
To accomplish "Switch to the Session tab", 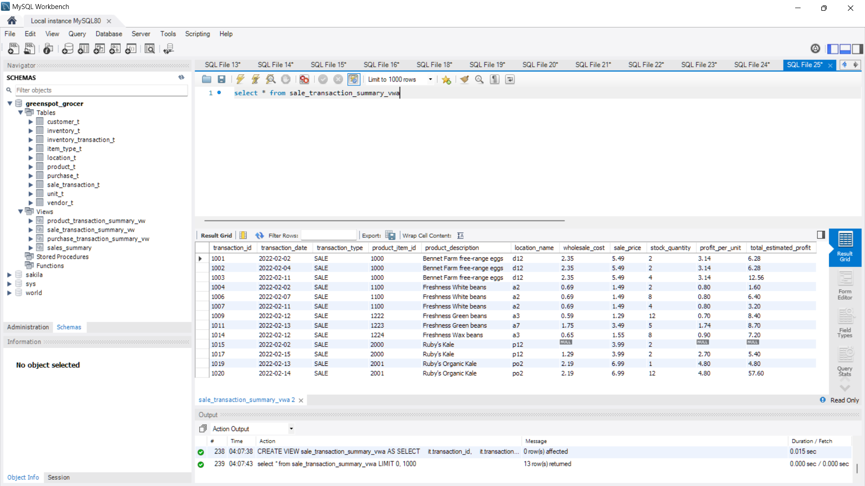I will tap(59, 477).
